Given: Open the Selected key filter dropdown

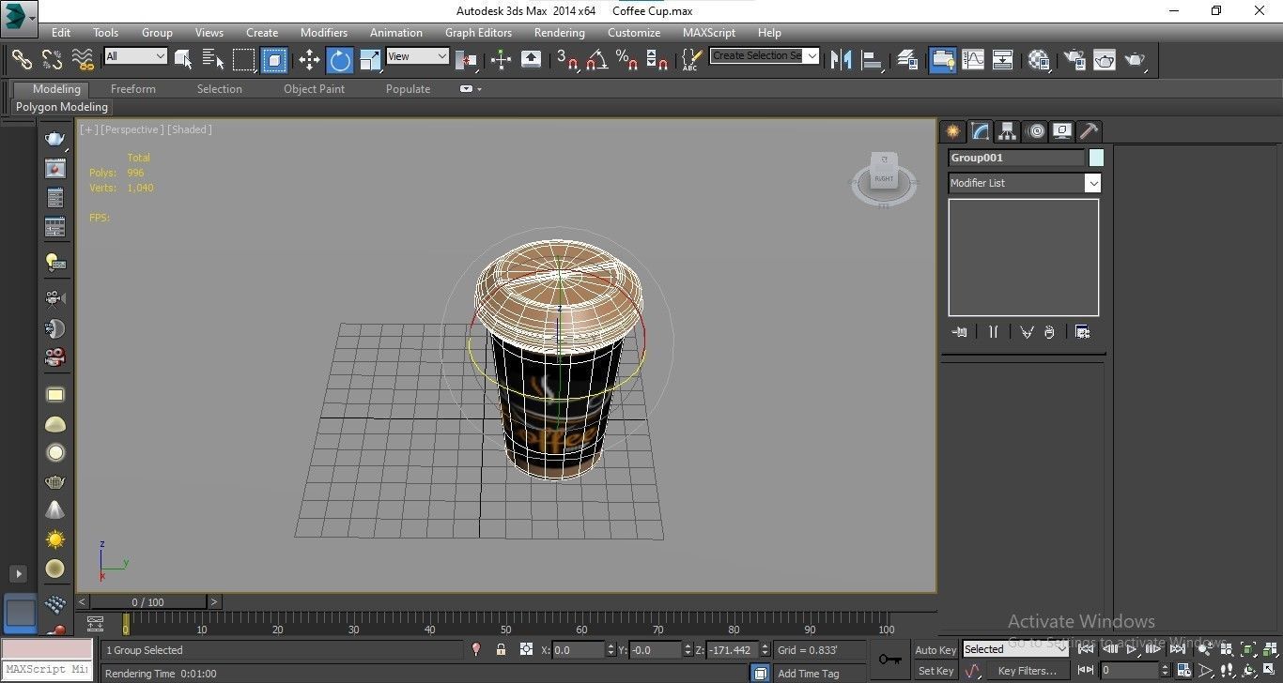Looking at the screenshot, I should [x=1015, y=649].
